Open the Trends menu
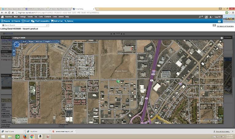 tap(30, 17)
